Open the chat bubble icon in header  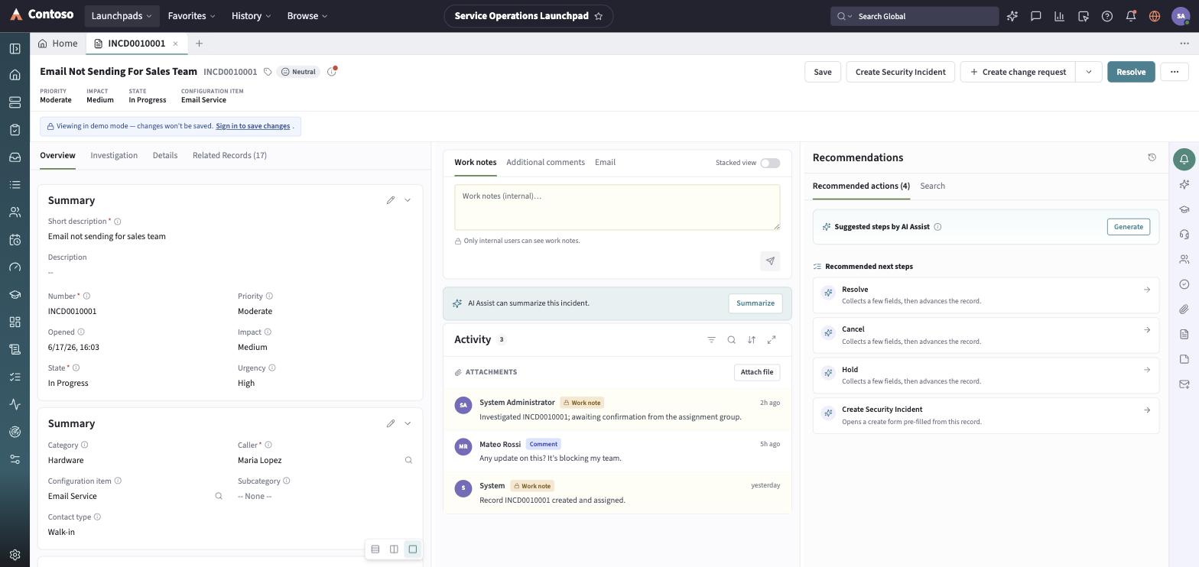point(1036,16)
